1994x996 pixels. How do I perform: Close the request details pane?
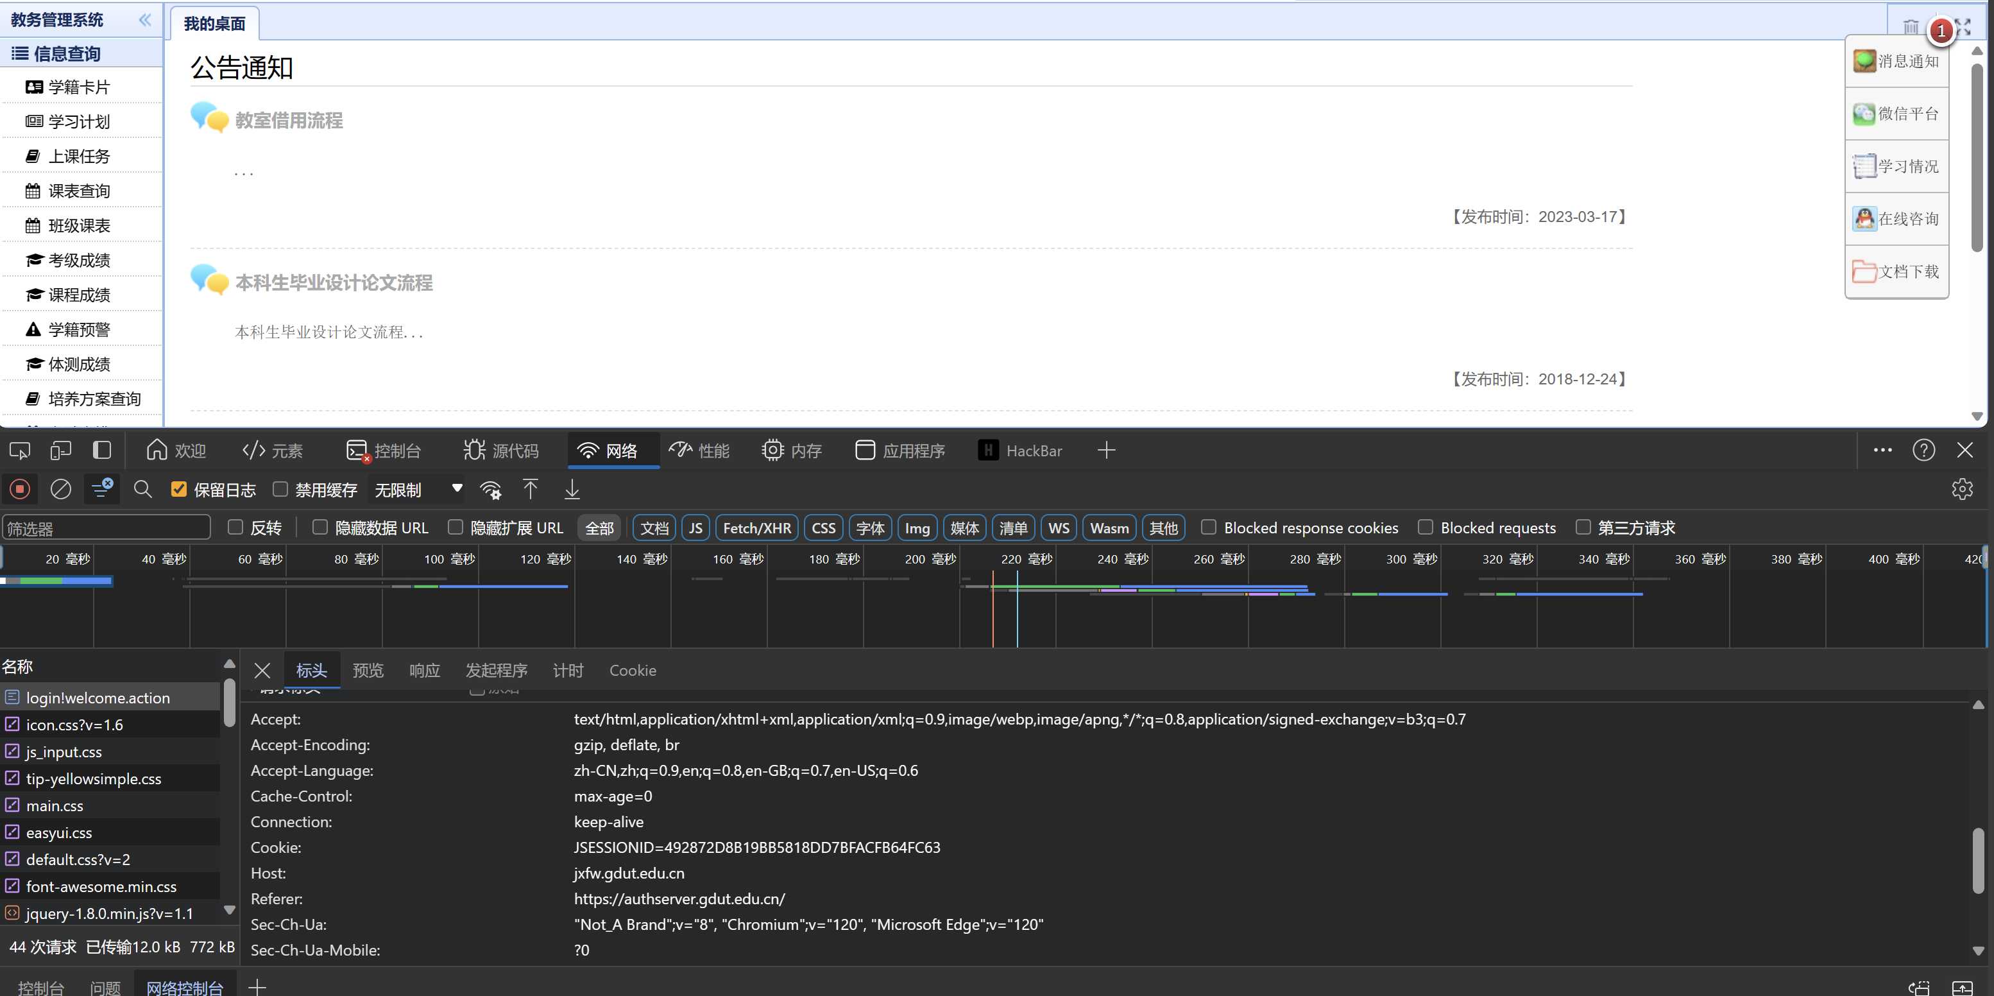click(x=262, y=671)
